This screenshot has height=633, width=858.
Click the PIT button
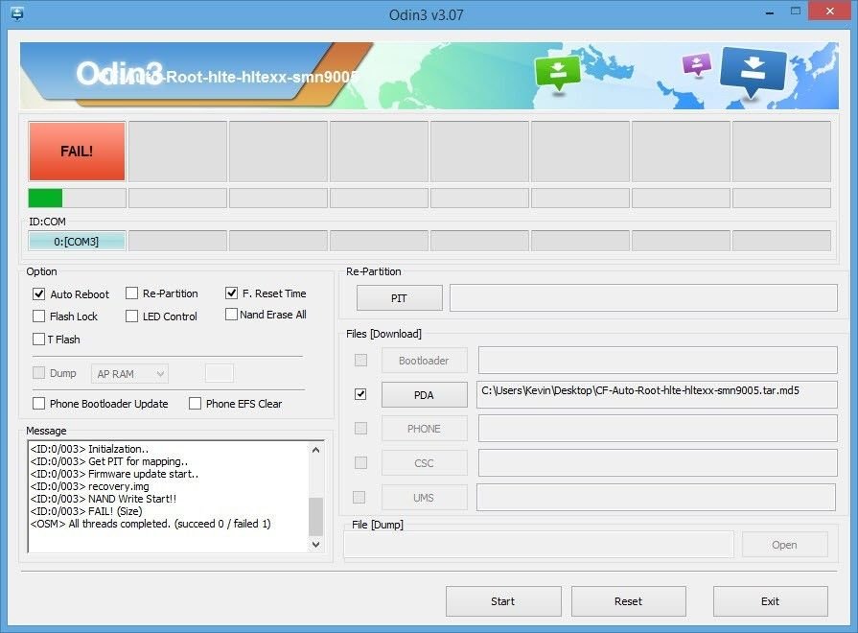400,298
